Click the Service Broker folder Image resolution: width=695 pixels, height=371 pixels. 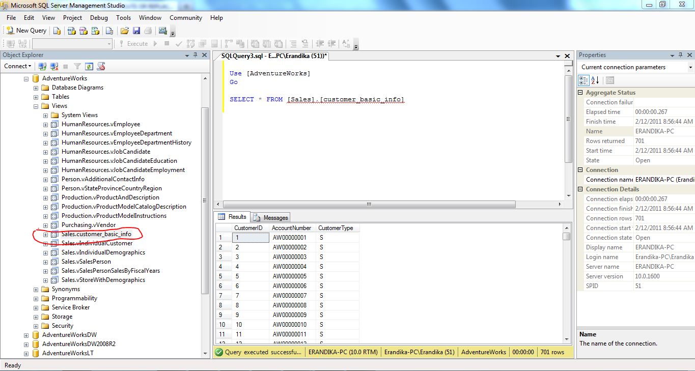pos(71,307)
